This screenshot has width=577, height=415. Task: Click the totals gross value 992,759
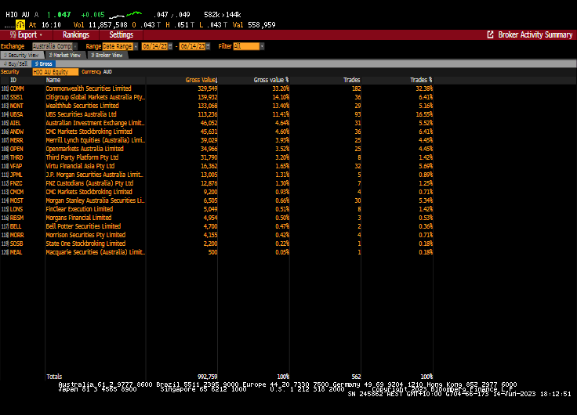208,377
